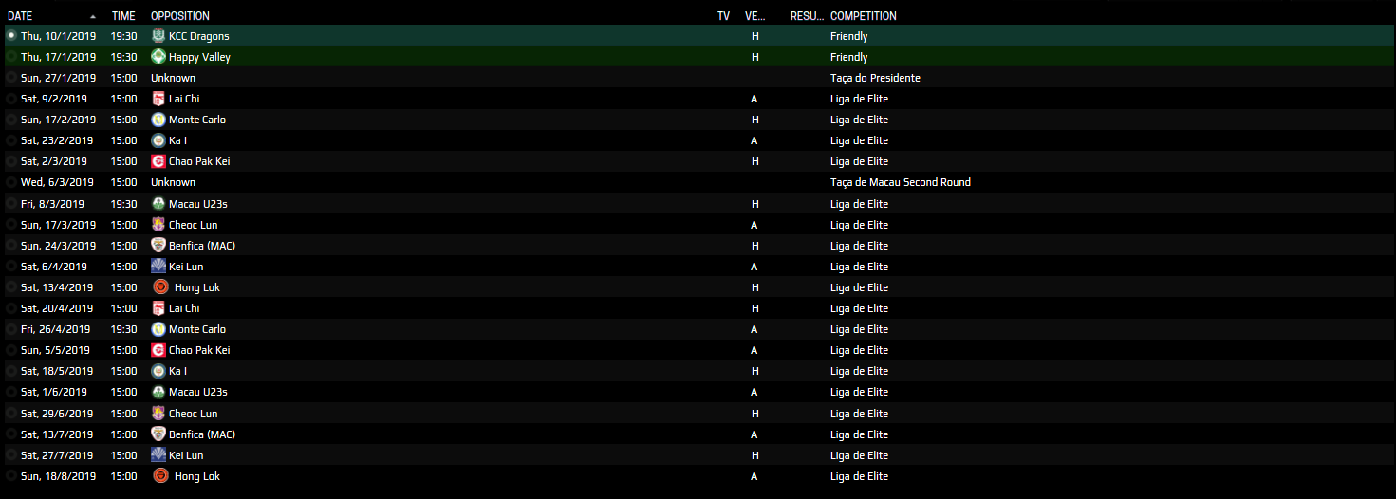Sort by OPPOSITION column header
This screenshot has height=499, width=1396.
(x=180, y=16)
